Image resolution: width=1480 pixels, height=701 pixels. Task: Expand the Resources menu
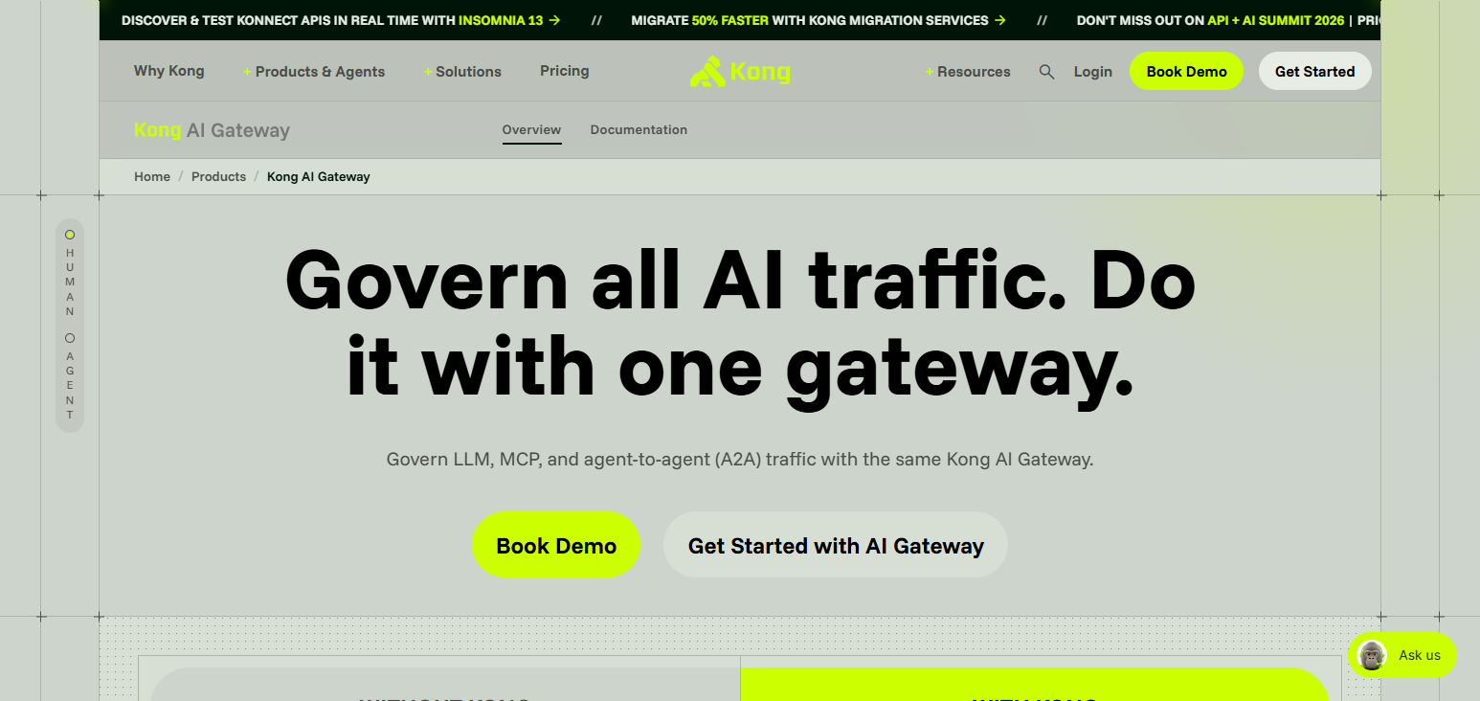click(x=968, y=72)
